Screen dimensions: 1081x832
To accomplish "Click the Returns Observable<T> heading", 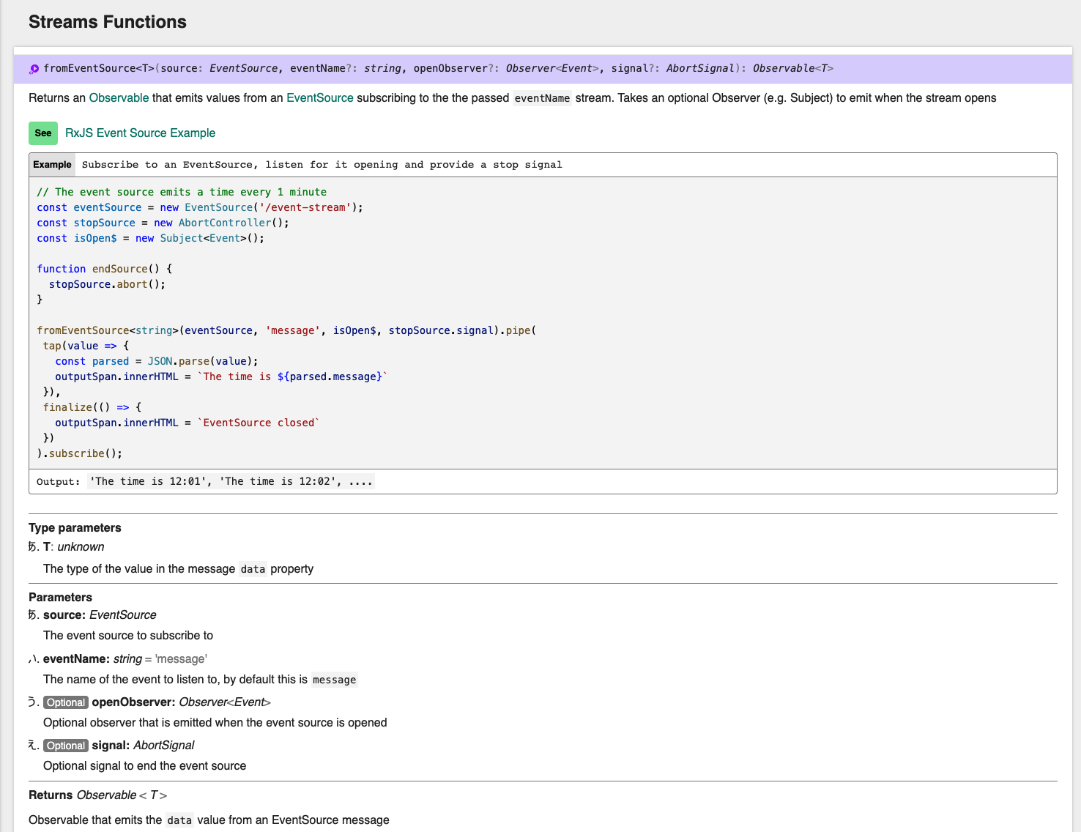I will pyautogui.click(x=97, y=795).
